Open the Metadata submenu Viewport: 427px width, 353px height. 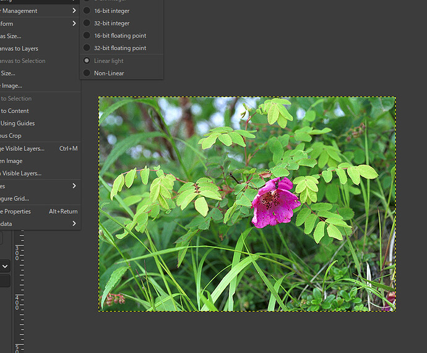[25, 224]
